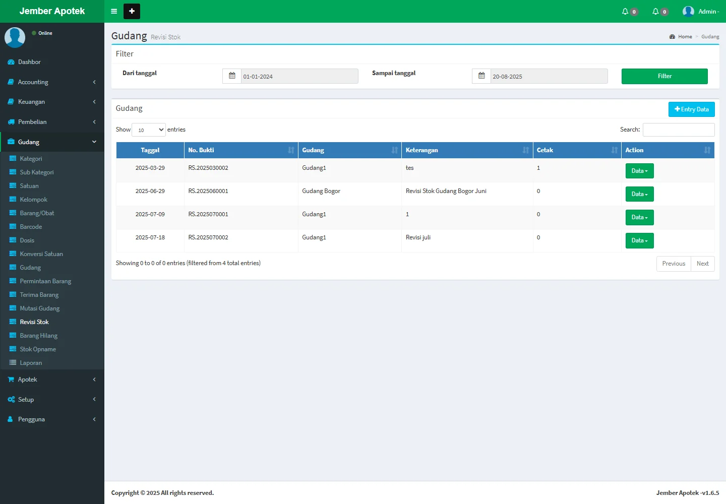
Task: Open Data dropdown for RS.2025030002 row
Action: (x=639, y=171)
